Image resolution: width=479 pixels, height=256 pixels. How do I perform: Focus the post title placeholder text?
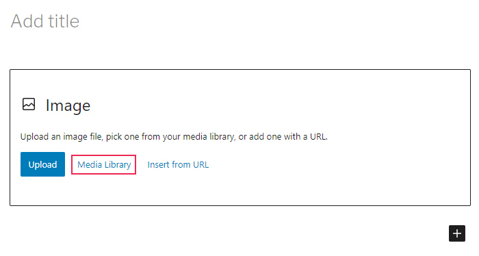coord(45,21)
